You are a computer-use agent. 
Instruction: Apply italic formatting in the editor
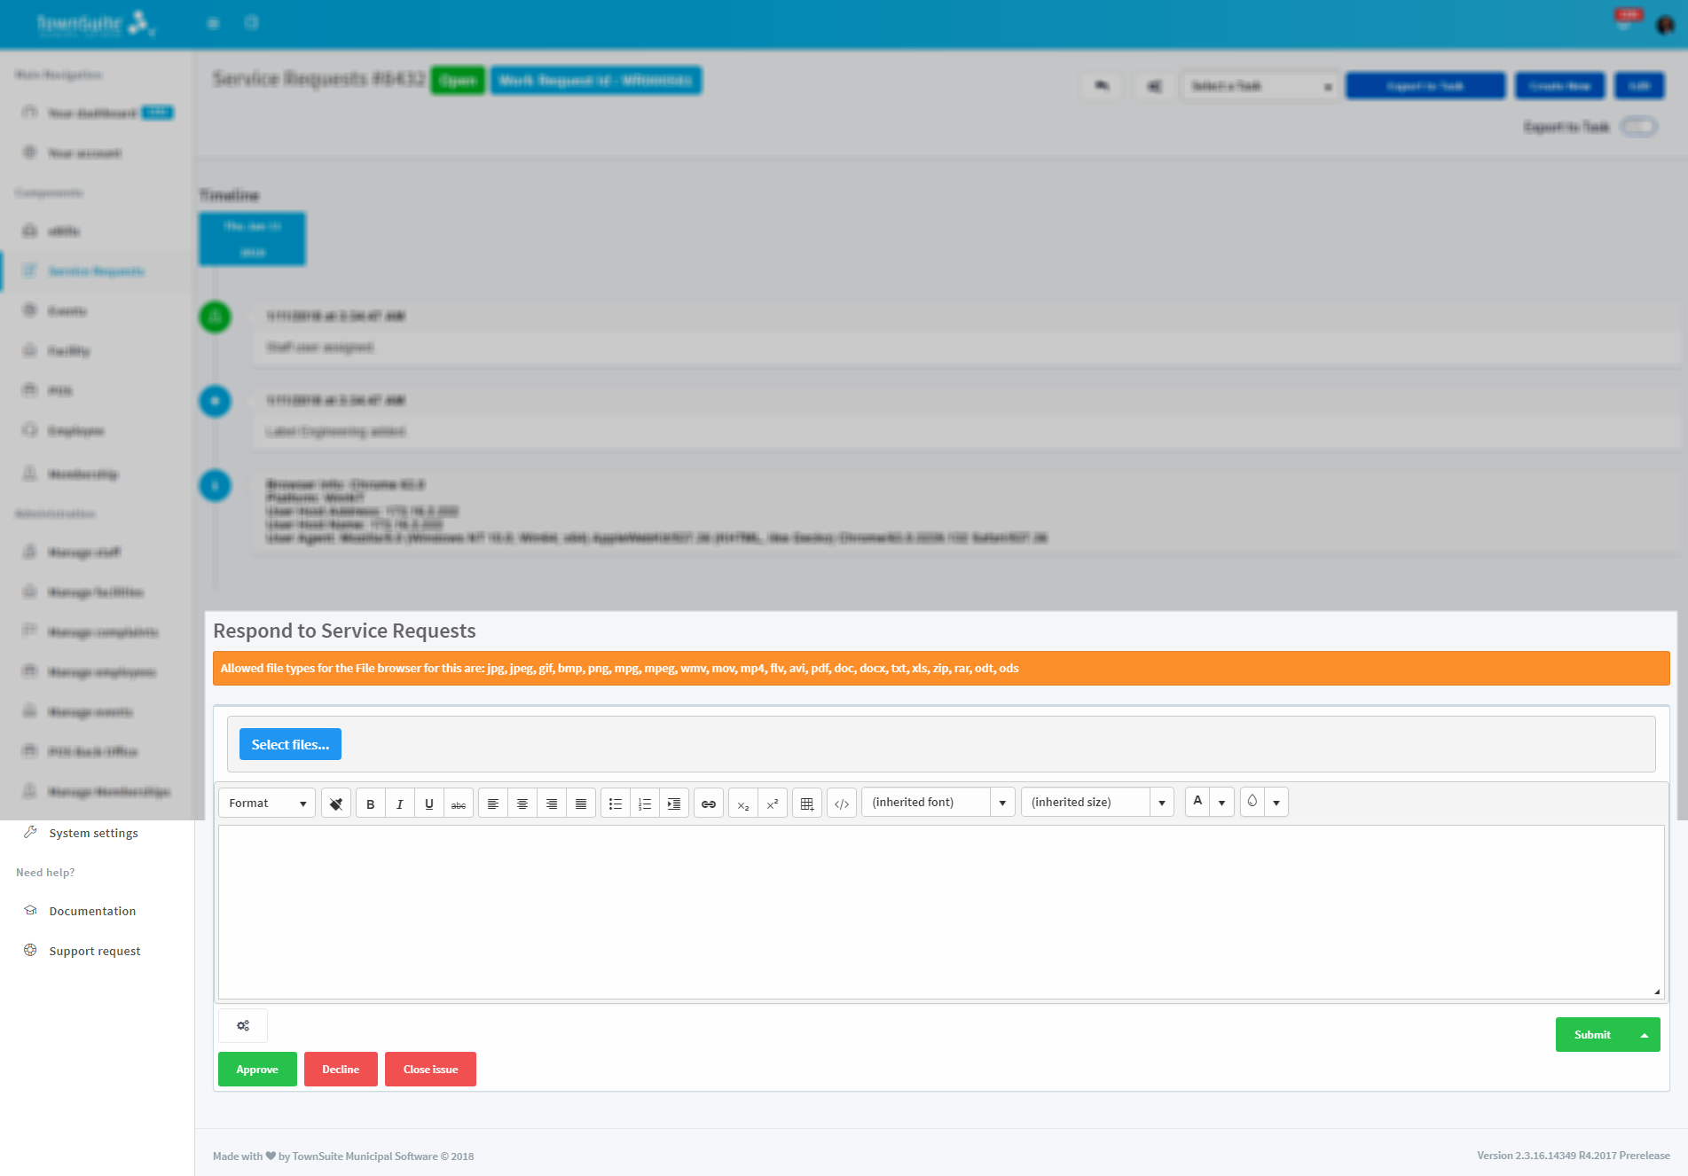[399, 802]
